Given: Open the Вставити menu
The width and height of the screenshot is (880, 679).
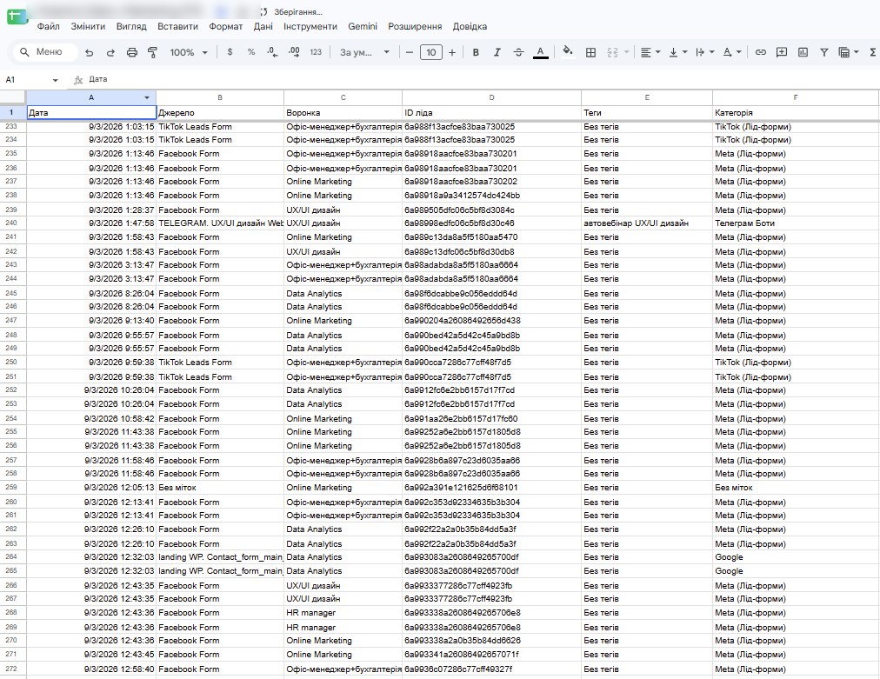Looking at the screenshot, I should point(177,26).
